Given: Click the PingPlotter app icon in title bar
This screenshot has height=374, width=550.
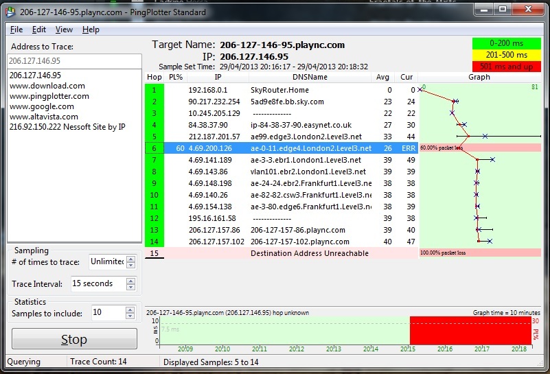Looking at the screenshot, I should [x=10, y=12].
